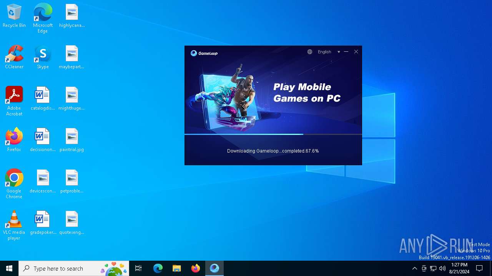Viewport: 492px width, 276px height.
Task: Select the Skype desktop shortcut
Action: click(43, 58)
